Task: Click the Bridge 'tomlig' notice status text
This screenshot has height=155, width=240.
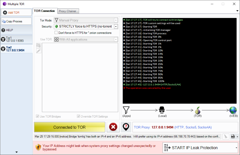Action: pyautogui.click(x=127, y=137)
